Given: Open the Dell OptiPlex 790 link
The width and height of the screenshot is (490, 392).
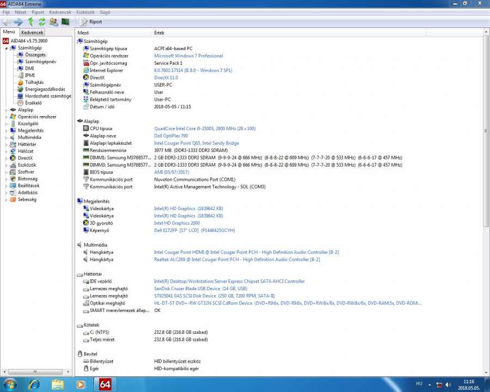Looking at the screenshot, I should point(171,136).
